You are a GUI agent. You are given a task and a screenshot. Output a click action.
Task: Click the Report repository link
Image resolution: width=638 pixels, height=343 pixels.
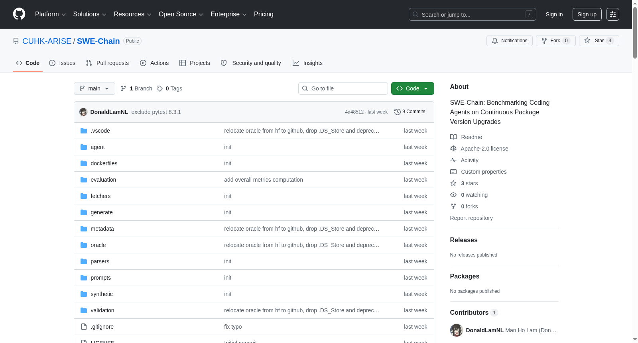tap(471, 218)
